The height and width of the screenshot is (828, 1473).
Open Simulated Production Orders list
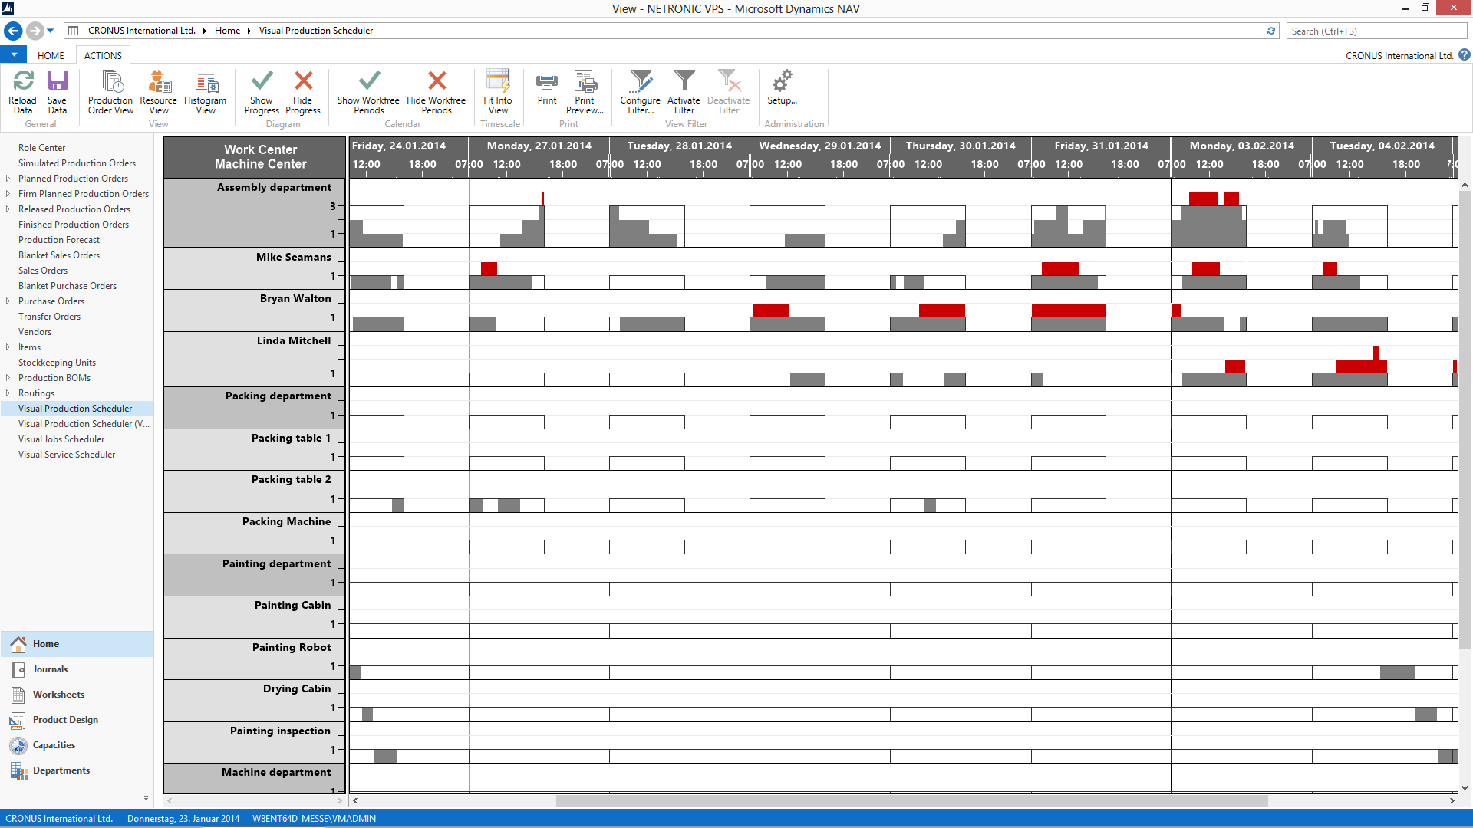[77, 163]
